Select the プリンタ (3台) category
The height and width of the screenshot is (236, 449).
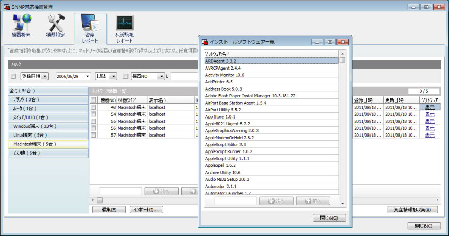(x=48, y=99)
